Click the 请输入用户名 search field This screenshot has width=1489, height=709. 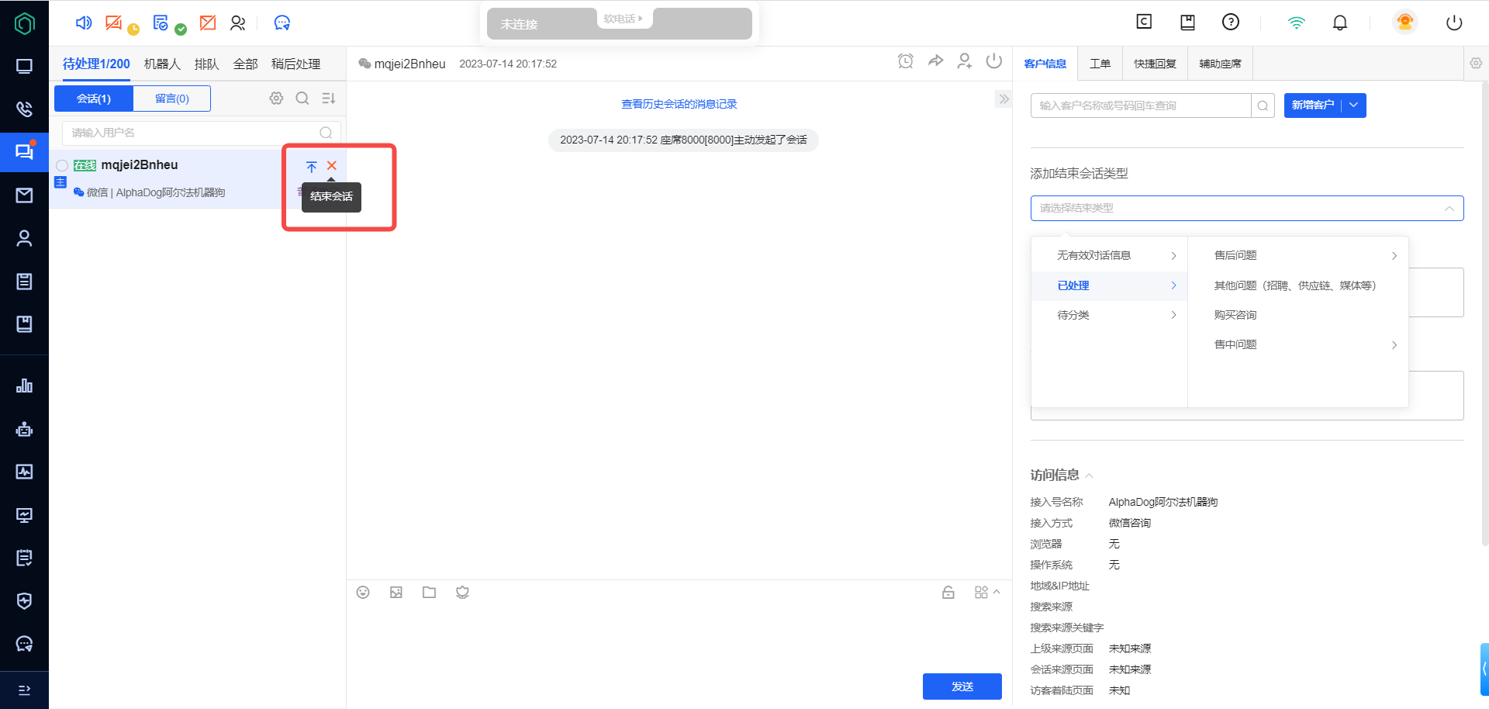(x=194, y=133)
